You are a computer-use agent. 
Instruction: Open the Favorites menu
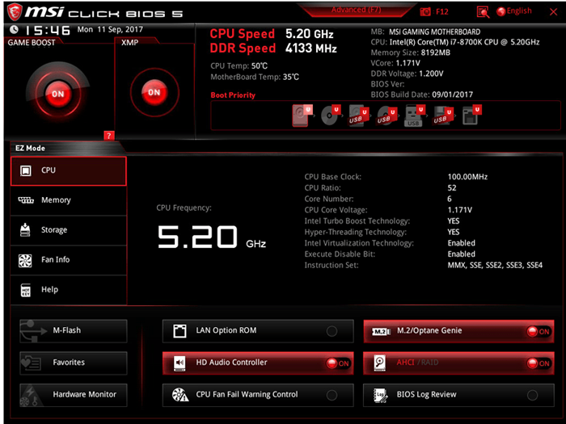pos(74,363)
